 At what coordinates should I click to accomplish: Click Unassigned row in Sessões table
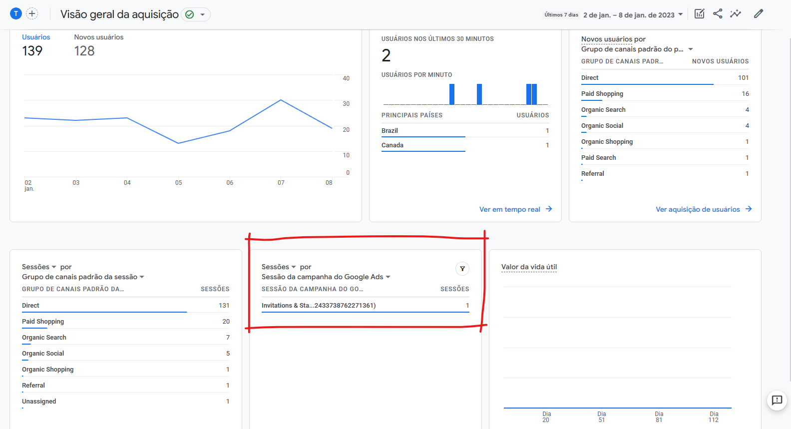tap(126, 401)
